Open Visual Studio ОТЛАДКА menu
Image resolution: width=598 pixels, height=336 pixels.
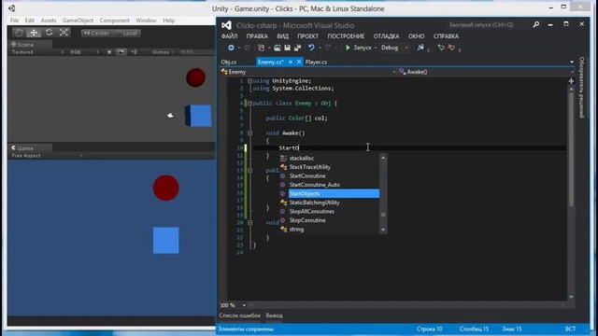click(386, 36)
